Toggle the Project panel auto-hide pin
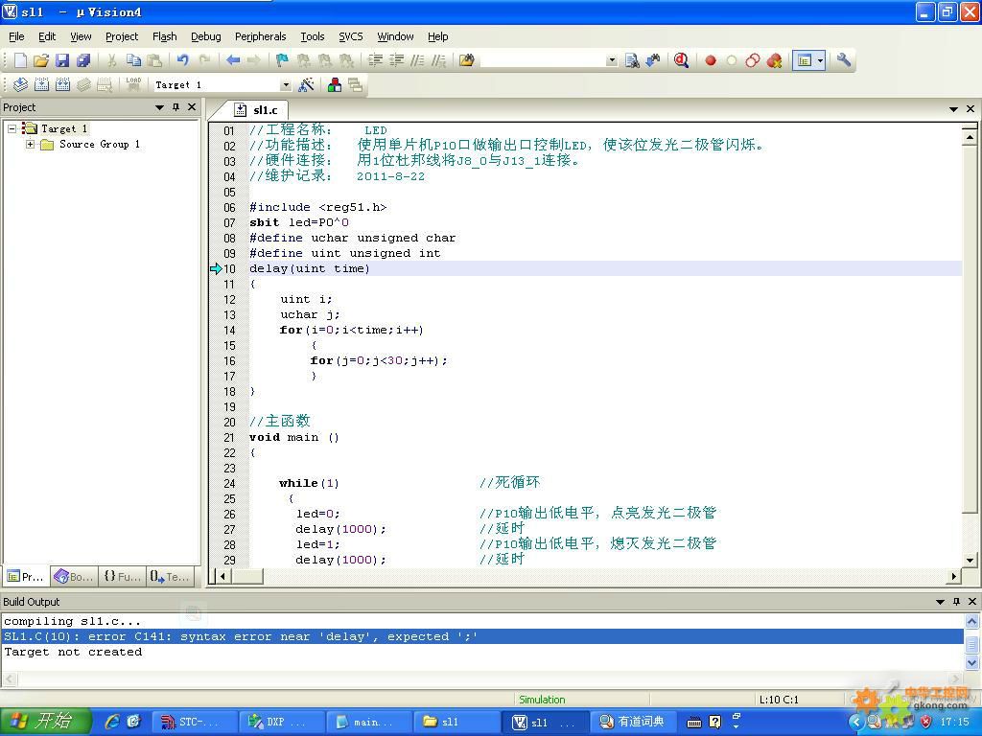The image size is (982, 736). point(176,107)
